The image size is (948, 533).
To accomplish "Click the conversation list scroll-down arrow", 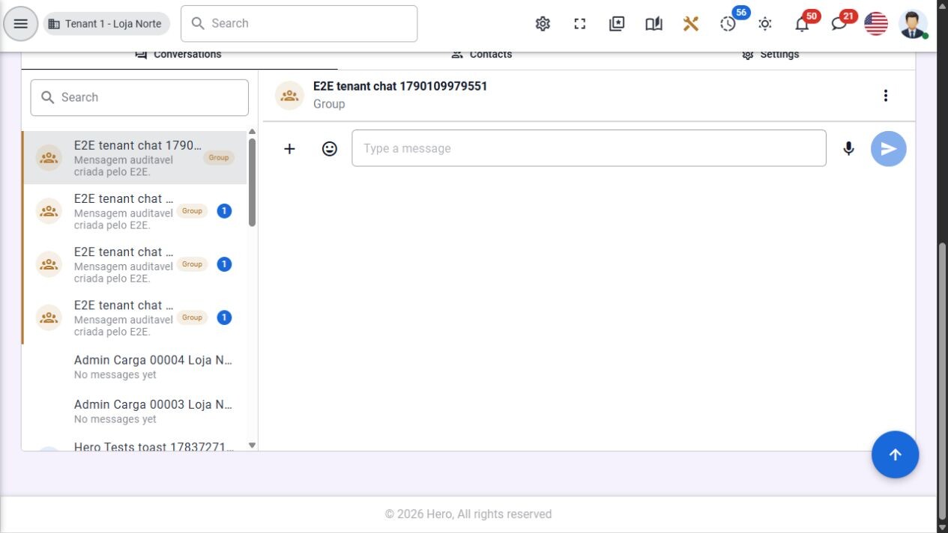I will 252,445.
